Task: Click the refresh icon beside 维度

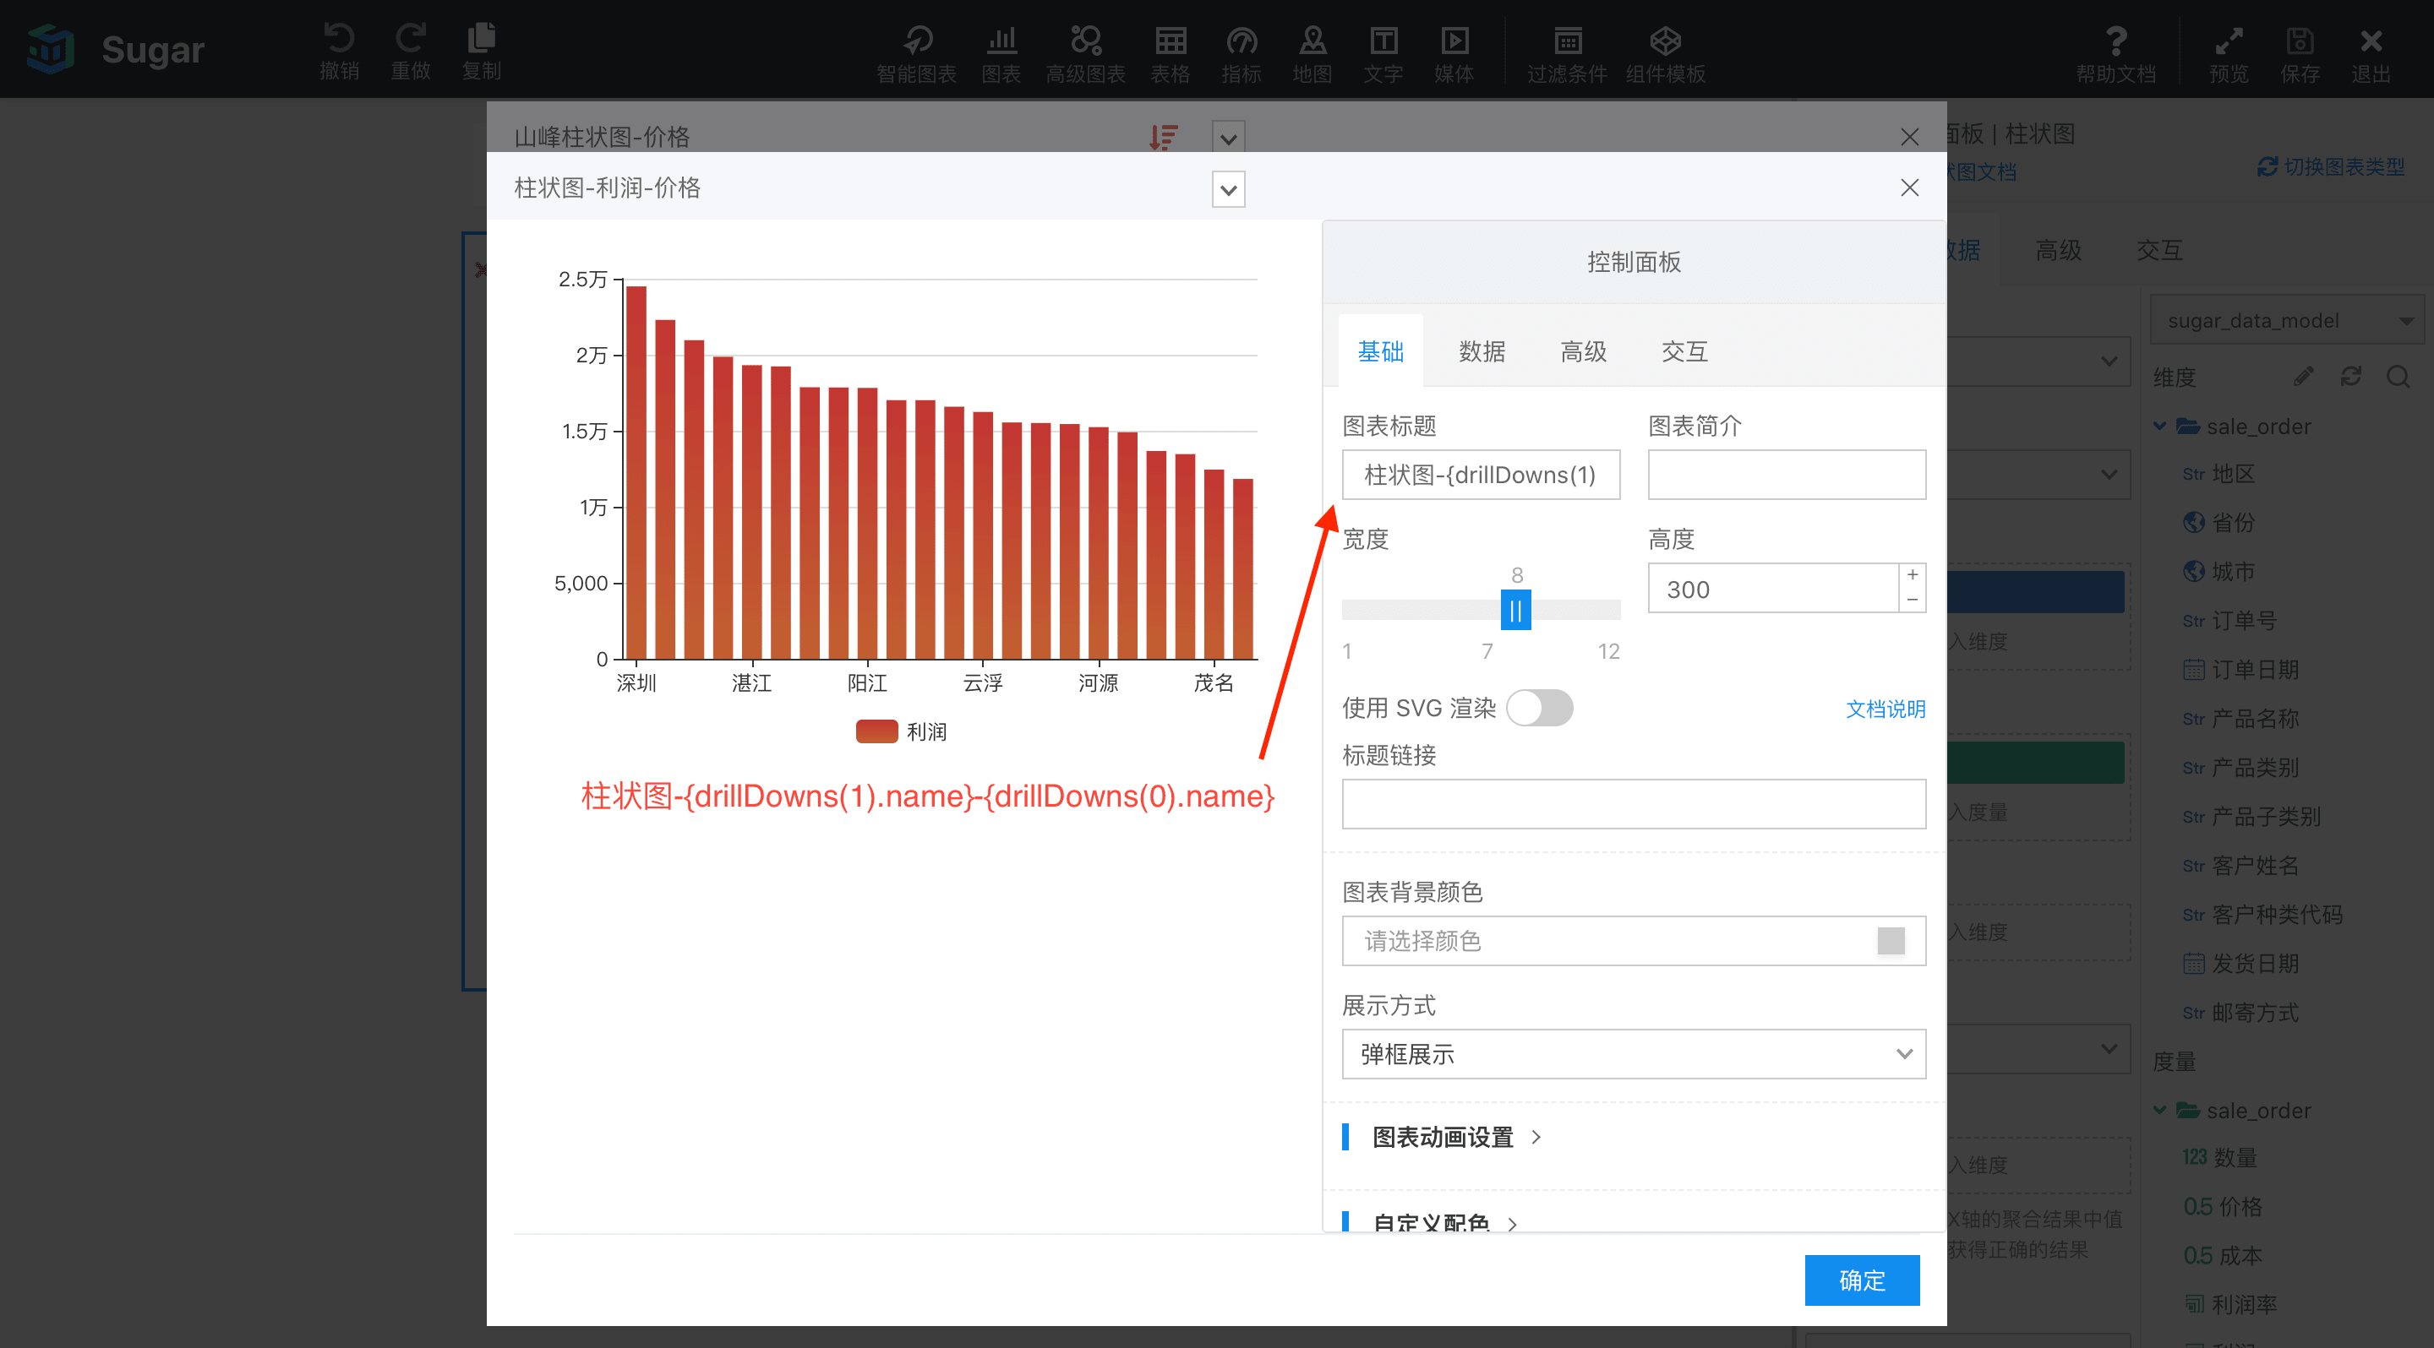Action: [2351, 377]
